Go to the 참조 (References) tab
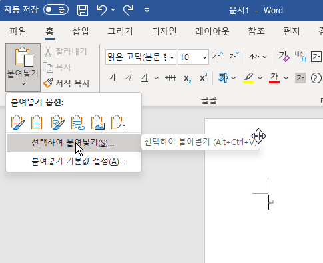 pyautogui.click(x=256, y=31)
